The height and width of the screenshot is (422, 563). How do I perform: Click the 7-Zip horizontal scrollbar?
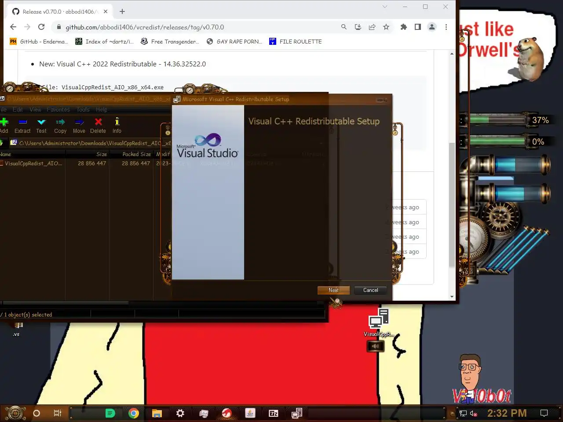click(x=65, y=303)
